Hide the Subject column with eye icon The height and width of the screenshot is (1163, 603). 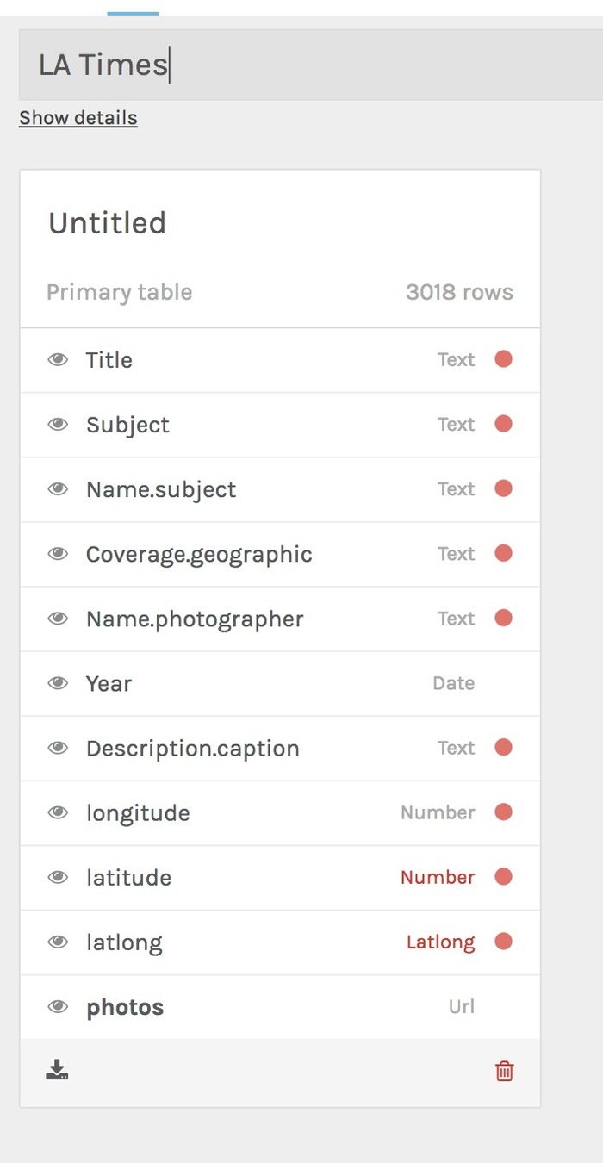click(58, 425)
